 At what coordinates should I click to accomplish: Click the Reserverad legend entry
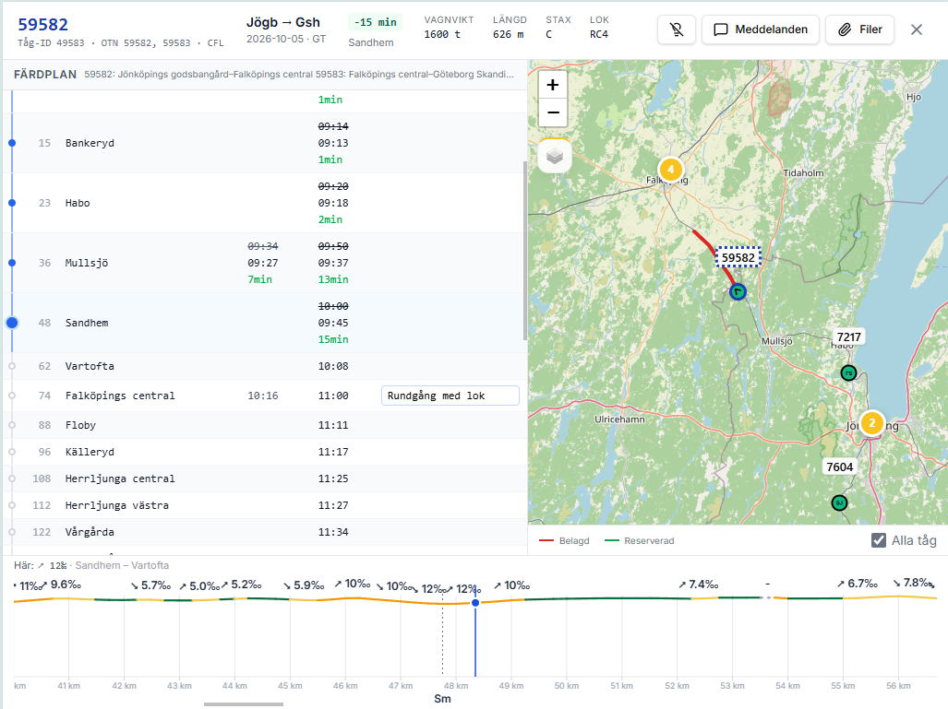(640, 540)
